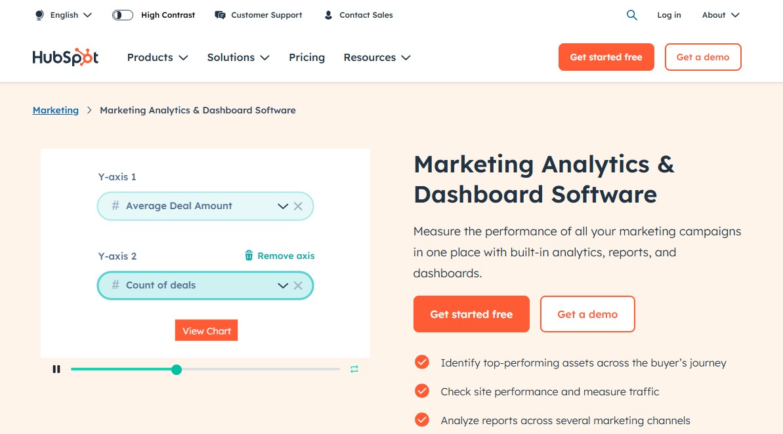
Task: Click the video progress slider handle
Action: [x=177, y=370]
